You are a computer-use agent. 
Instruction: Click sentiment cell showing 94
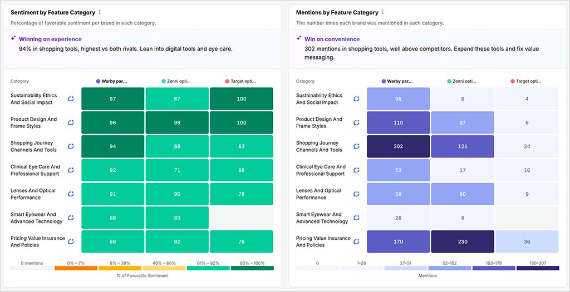click(x=112, y=146)
